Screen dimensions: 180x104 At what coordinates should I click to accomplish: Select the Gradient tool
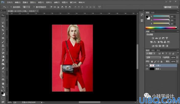(3, 57)
